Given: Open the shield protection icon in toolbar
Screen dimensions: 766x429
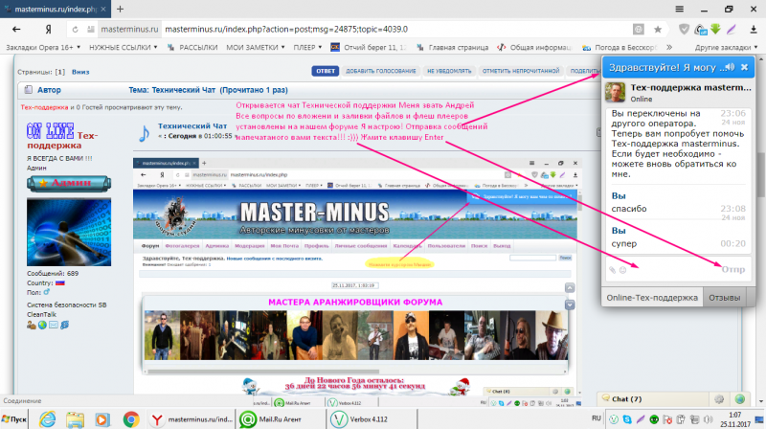Looking at the screenshot, I should 684,30.
